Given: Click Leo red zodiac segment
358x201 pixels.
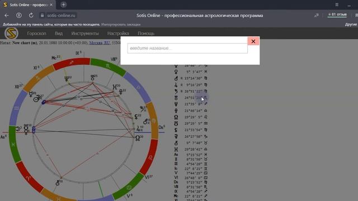Looking at the screenshot, I should click(x=150, y=157).
